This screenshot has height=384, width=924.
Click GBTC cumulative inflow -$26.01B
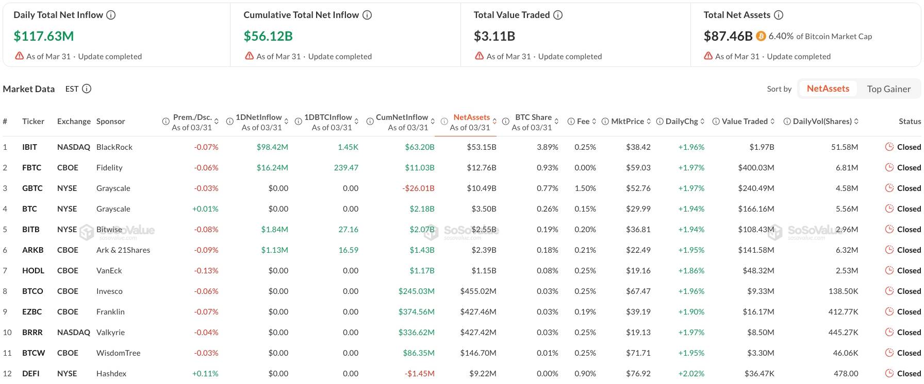point(418,188)
